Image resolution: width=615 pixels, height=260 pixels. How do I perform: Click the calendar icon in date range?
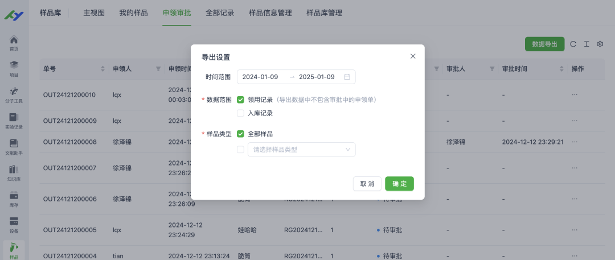click(x=347, y=77)
